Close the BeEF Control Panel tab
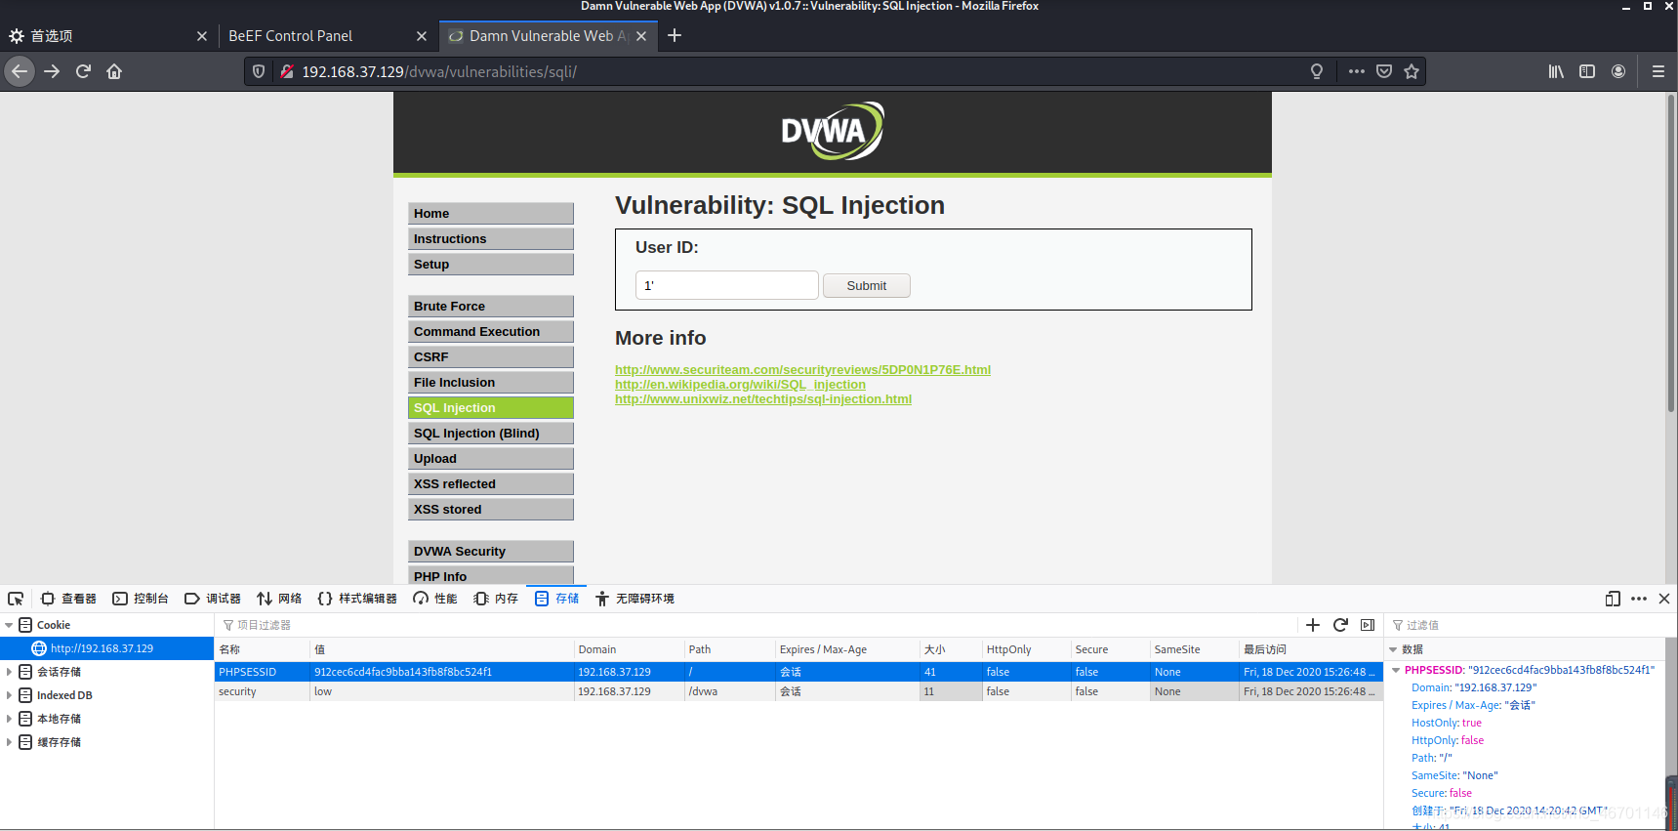The height and width of the screenshot is (831, 1678). click(x=422, y=36)
